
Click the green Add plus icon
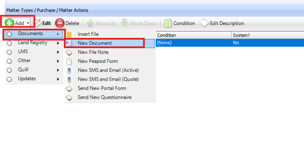pyautogui.click(x=9, y=23)
